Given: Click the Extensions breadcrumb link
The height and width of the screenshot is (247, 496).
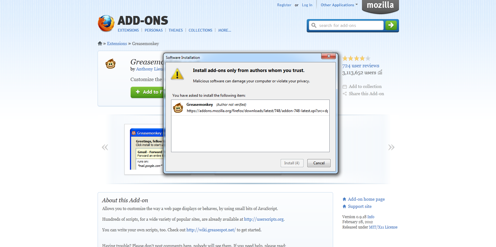Looking at the screenshot, I should (117, 44).
